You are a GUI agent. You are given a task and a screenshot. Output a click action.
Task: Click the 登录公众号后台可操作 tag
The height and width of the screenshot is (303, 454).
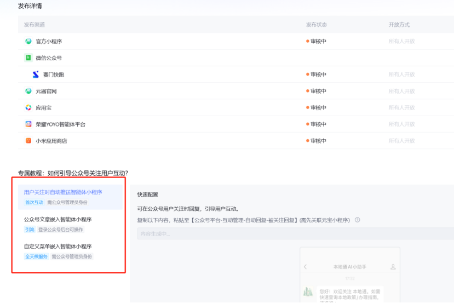point(60,230)
